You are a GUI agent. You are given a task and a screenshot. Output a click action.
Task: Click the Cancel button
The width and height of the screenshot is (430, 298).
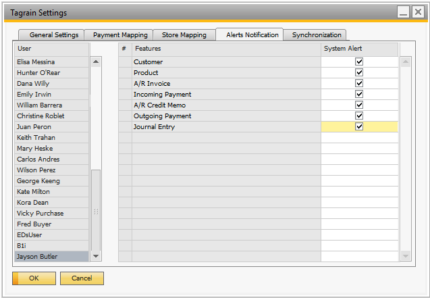(x=82, y=278)
